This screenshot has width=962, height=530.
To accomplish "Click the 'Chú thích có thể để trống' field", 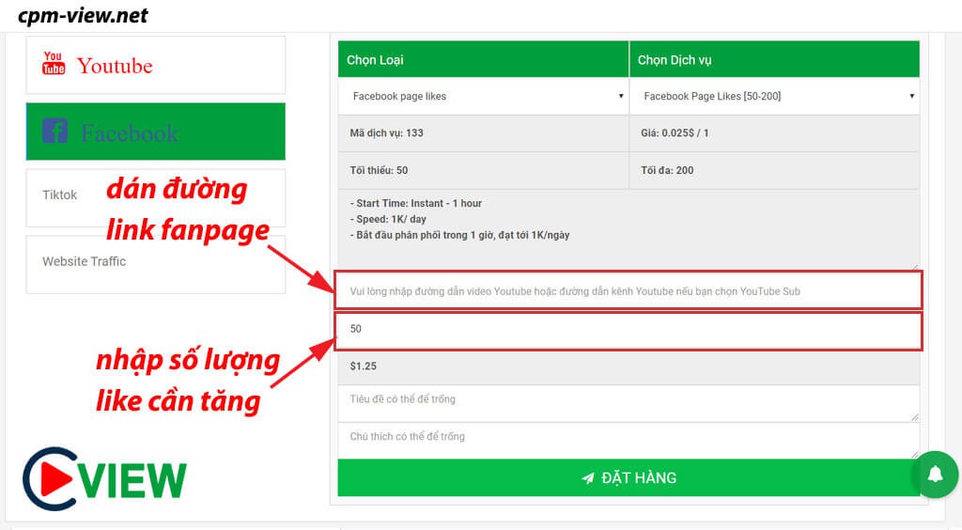I will (x=628, y=440).
